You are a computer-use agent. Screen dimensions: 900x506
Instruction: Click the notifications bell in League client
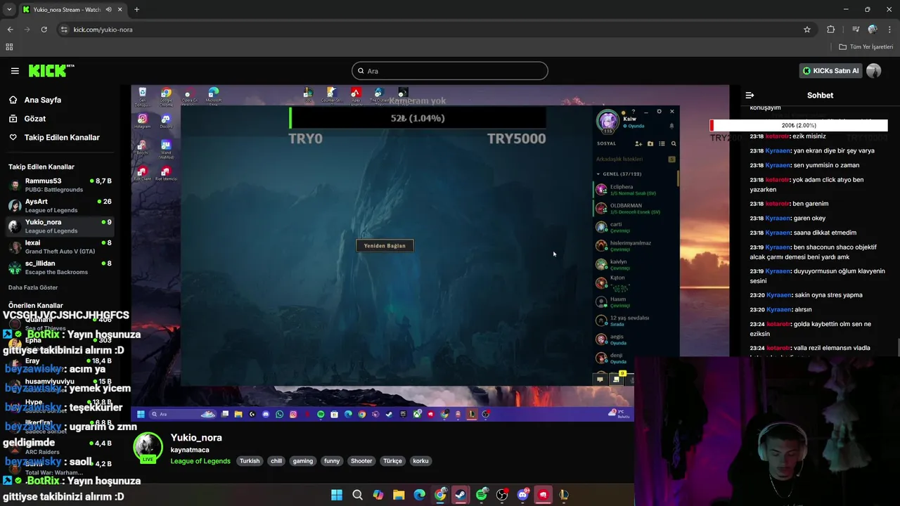671,126
